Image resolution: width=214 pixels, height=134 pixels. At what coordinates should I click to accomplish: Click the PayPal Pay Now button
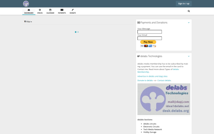148,42
